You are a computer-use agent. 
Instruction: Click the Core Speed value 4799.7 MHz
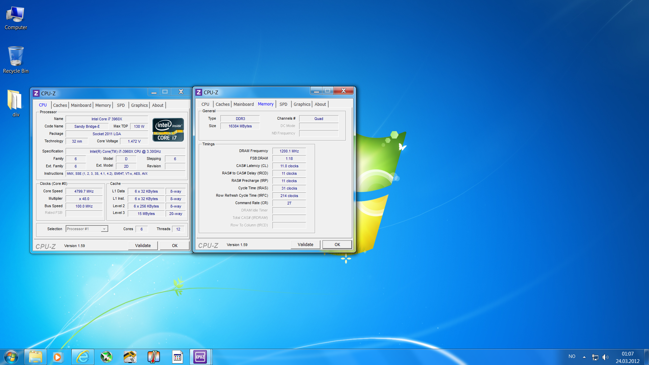(x=84, y=191)
